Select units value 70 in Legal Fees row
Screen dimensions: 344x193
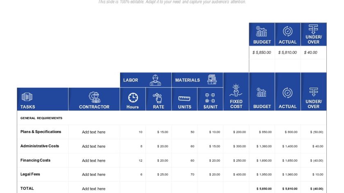192,174
